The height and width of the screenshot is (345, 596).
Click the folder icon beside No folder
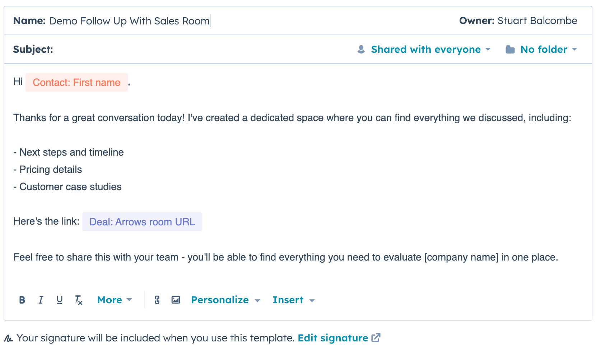[x=510, y=50]
